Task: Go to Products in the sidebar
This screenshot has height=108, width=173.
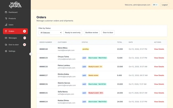Action: pos(15,19)
